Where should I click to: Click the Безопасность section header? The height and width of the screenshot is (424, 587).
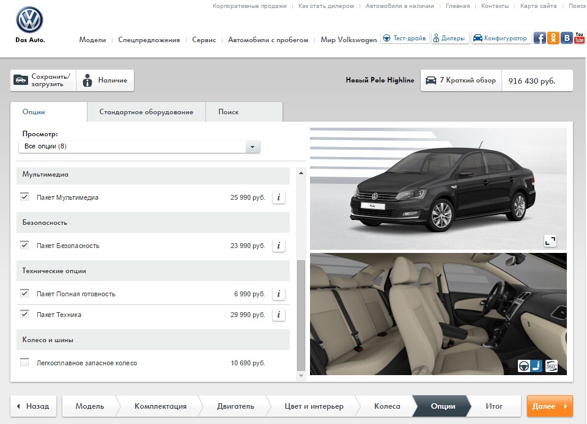[153, 222]
